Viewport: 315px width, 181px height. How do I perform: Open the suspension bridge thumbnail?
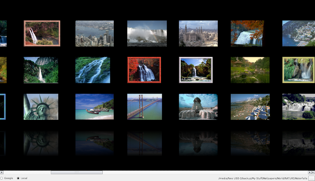click(x=145, y=106)
